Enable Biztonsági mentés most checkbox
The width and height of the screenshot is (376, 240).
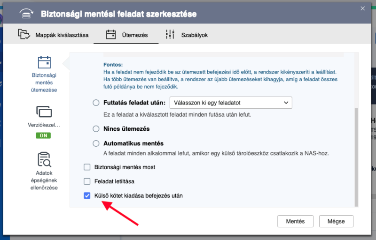(87, 167)
